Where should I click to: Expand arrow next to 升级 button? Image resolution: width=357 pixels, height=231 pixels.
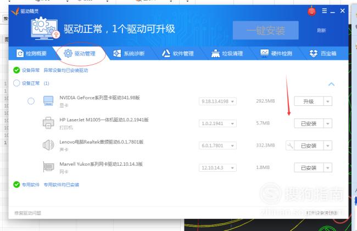click(x=328, y=102)
